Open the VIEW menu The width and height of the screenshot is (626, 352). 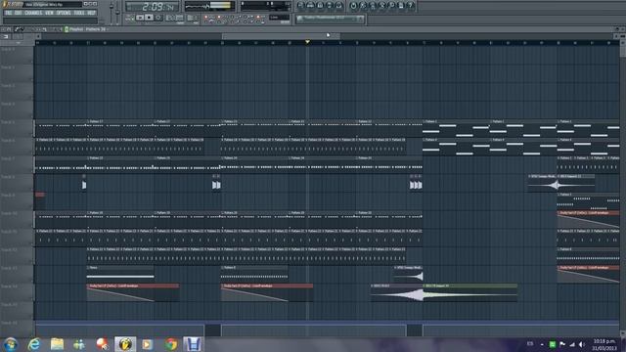click(x=49, y=13)
